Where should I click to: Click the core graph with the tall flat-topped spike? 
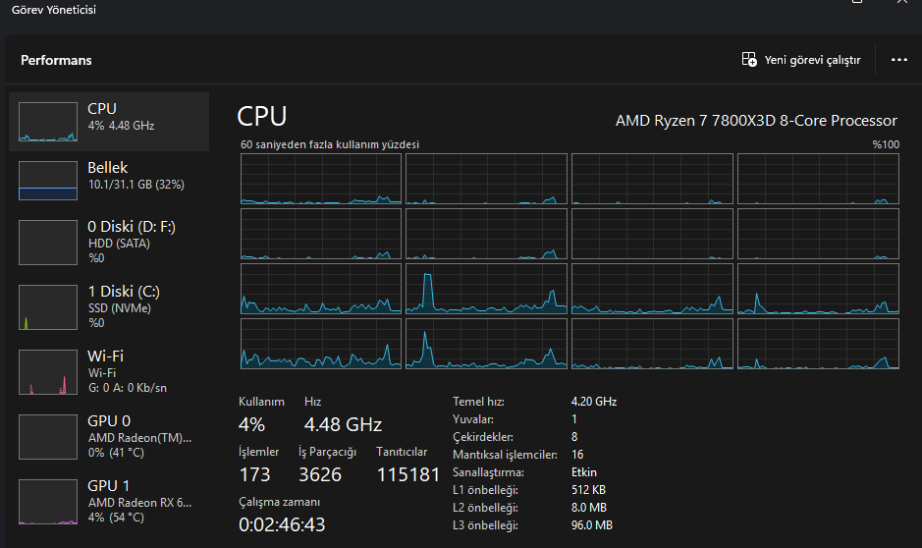(x=487, y=289)
